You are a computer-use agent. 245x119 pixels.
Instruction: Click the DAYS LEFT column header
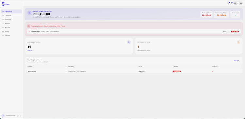[215, 67]
